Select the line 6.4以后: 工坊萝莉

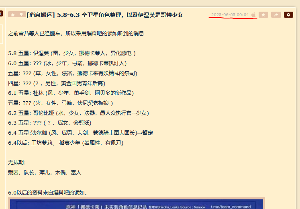click(x=65, y=143)
